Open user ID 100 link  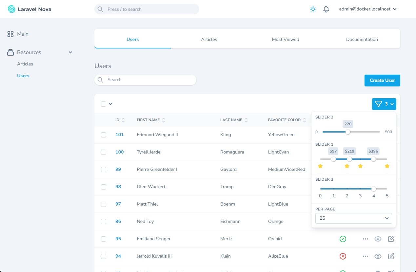119,152
